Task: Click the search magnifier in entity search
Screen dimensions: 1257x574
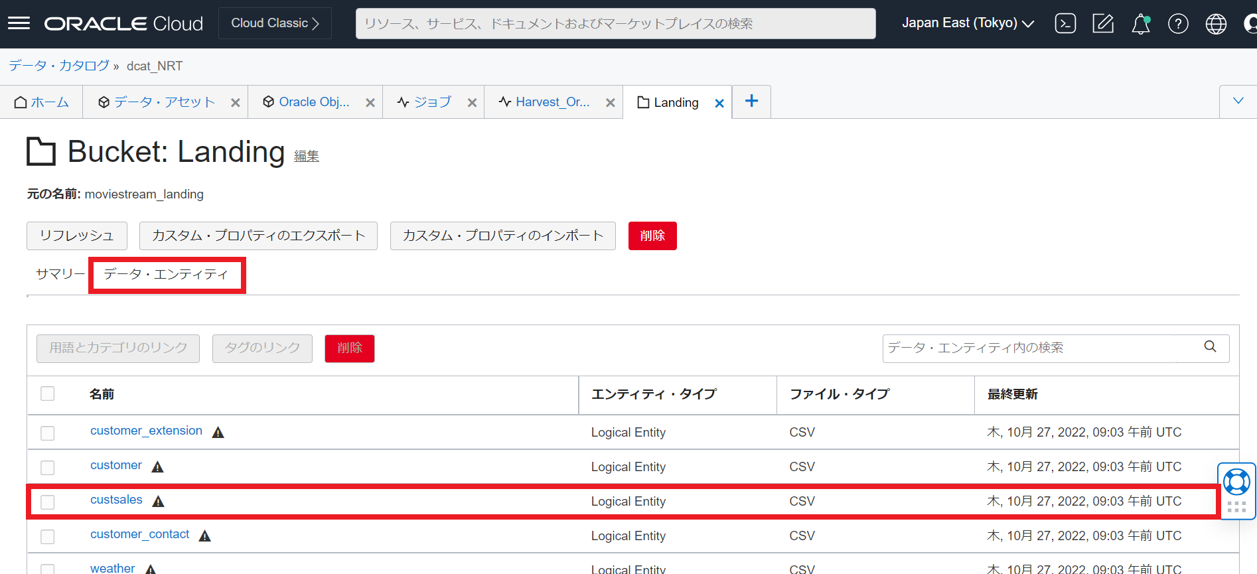Action: 1210,347
